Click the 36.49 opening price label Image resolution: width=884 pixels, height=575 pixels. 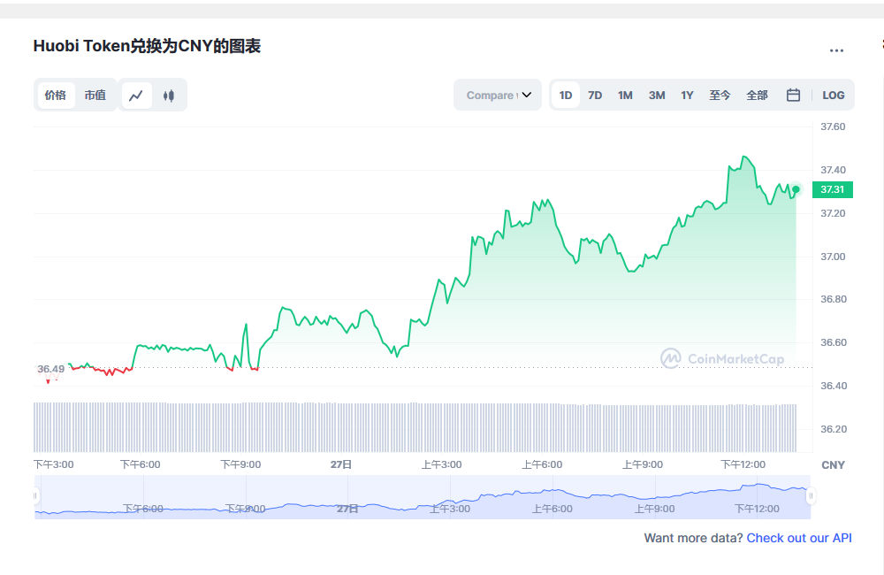50,369
